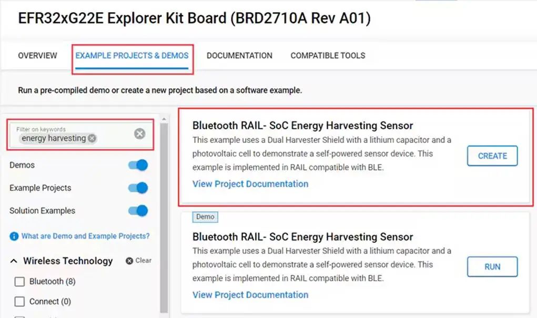Switch to the Overview tab

pos(37,55)
